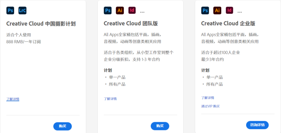This screenshot has height=133, width=281.
Task: Click 单一产品 bullet in the 企业版 card
Action: [x=214, y=77]
